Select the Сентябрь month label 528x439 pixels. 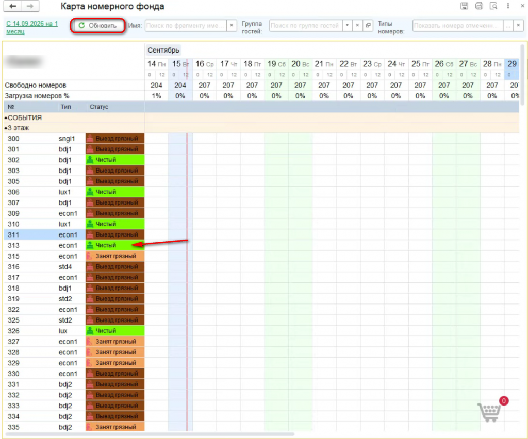pos(163,50)
